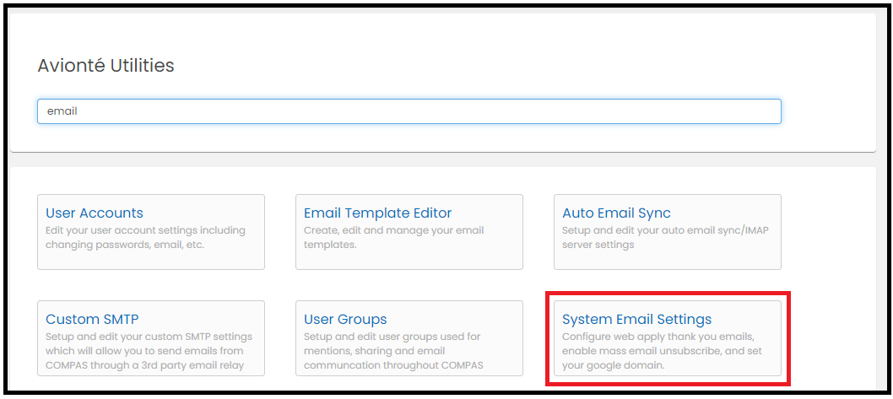
Task: Click the "Avionté Utilities" heading text
Action: pos(106,66)
